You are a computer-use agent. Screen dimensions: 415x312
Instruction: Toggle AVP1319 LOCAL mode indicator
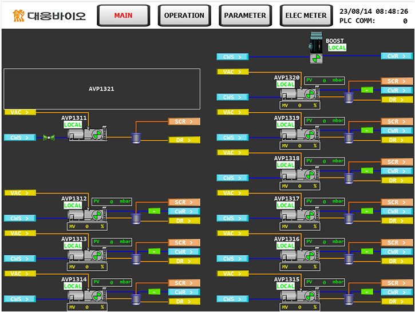pyautogui.click(x=286, y=125)
